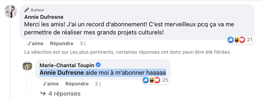Click the laughing reaction on Annie's comment
The width and height of the screenshot is (271, 101).
click(x=236, y=40)
